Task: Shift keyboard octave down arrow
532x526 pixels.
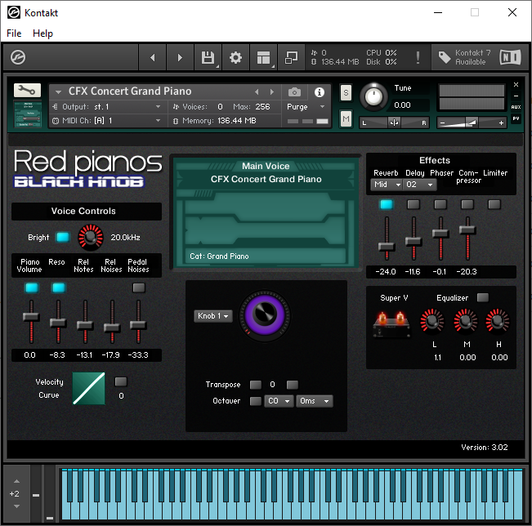Action: tap(16, 506)
